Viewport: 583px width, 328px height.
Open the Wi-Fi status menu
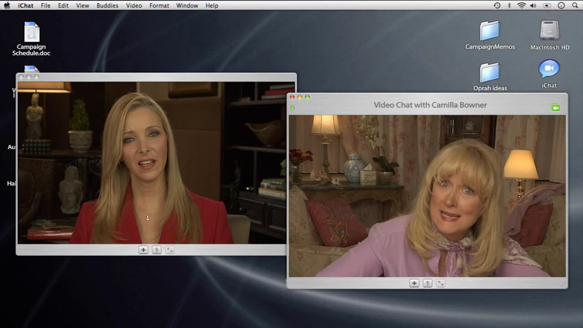pyautogui.click(x=522, y=5)
